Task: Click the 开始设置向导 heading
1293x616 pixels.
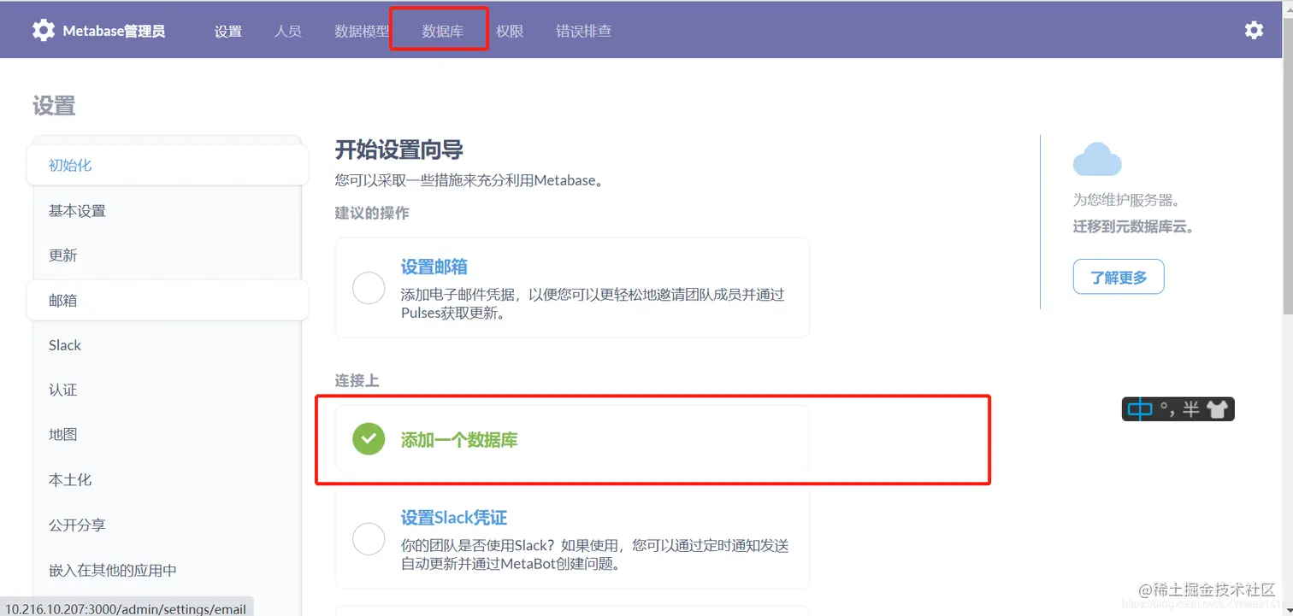Action: pyautogui.click(x=399, y=150)
